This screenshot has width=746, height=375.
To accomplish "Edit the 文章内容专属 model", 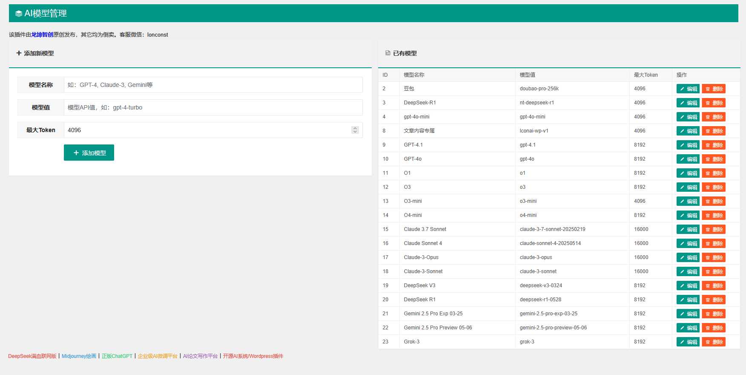I will tap(688, 131).
